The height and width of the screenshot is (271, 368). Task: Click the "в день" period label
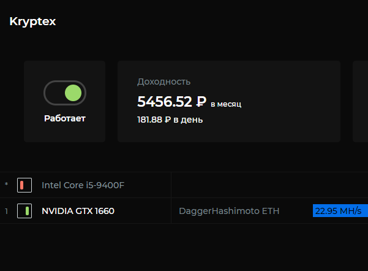(188, 120)
